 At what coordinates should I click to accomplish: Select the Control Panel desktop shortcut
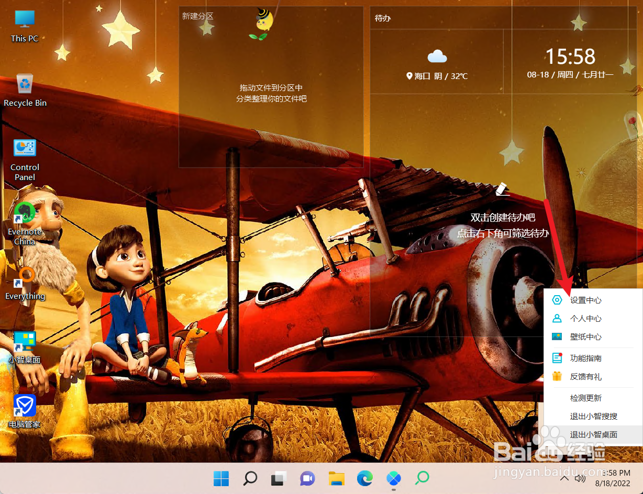tap(25, 160)
